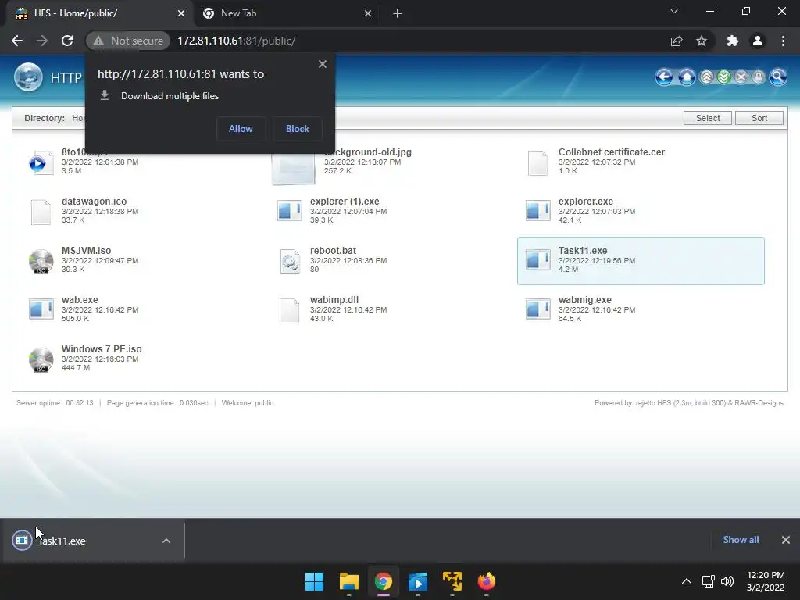Open the wab.exe file link
800x600 pixels.
[80, 300]
